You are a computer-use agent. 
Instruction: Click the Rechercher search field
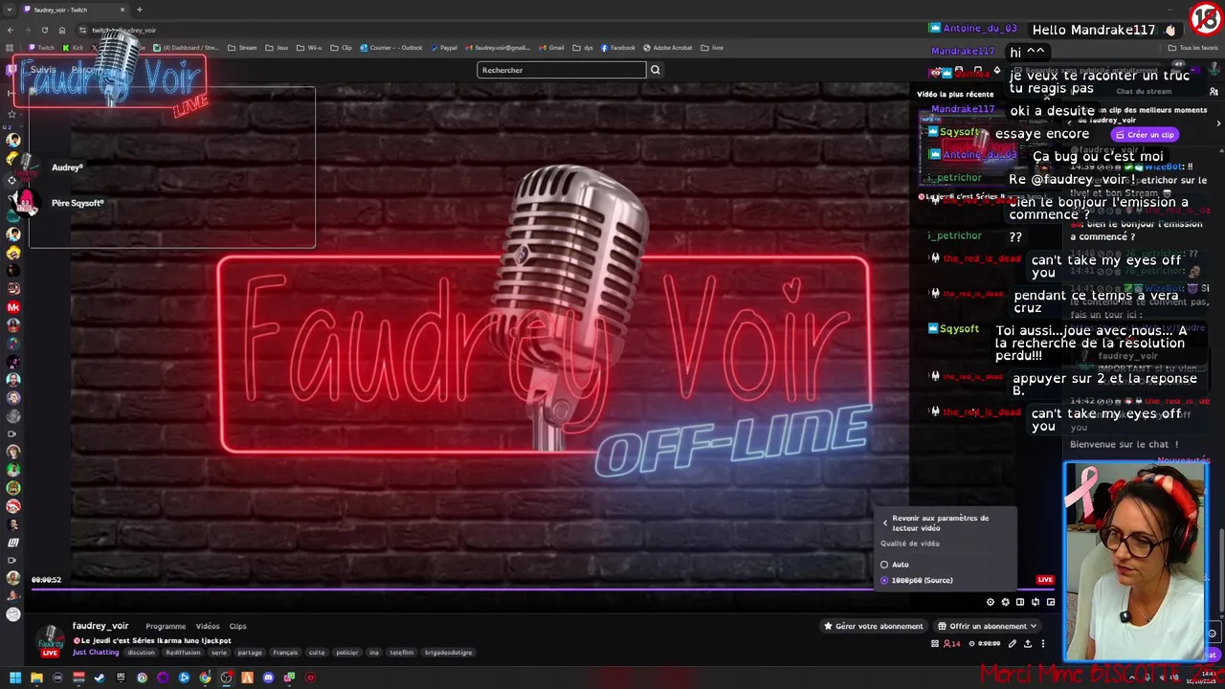[562, 70]
